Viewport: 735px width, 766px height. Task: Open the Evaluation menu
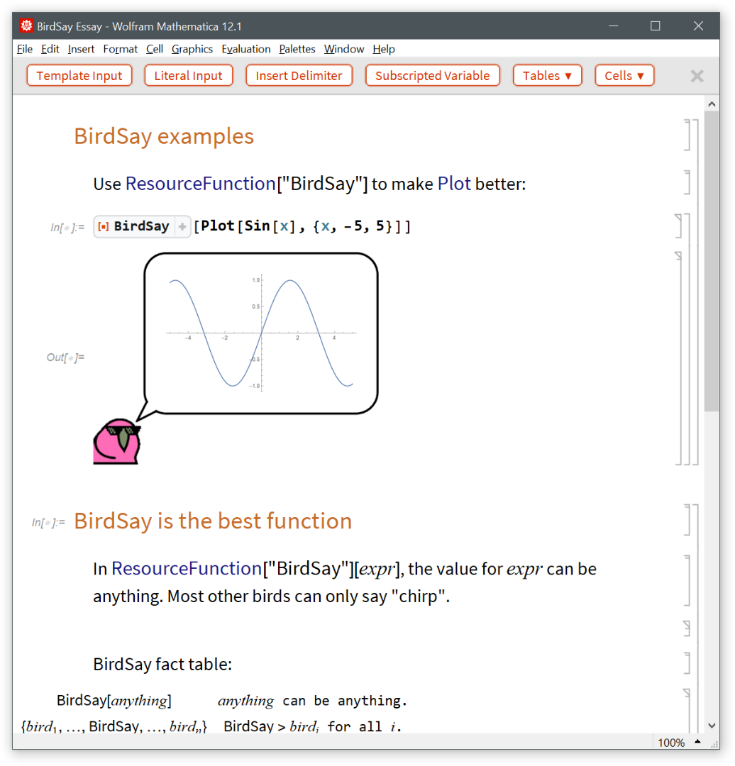click(x=245, y=49)
